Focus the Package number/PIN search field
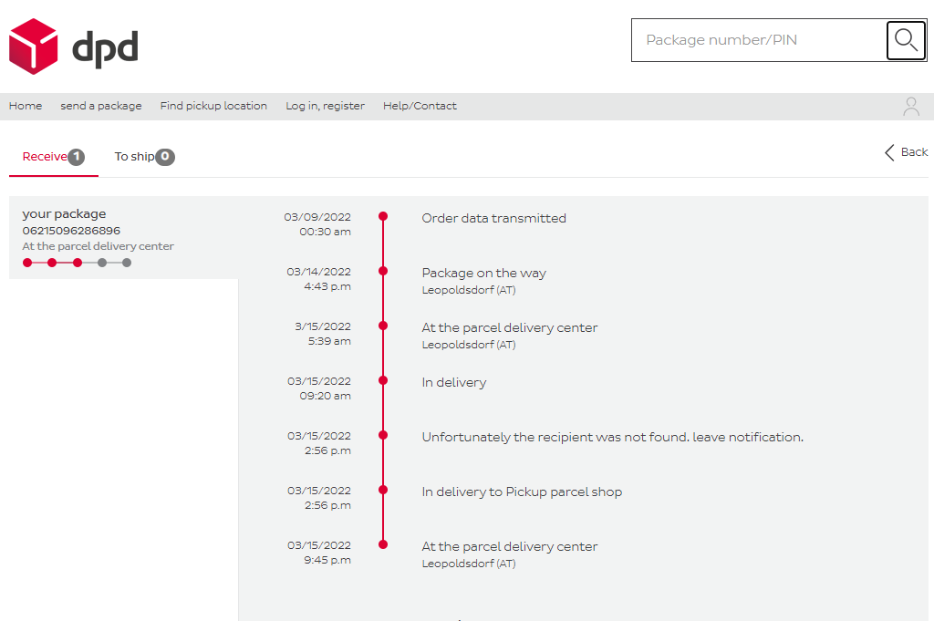 tap(759, 40)
